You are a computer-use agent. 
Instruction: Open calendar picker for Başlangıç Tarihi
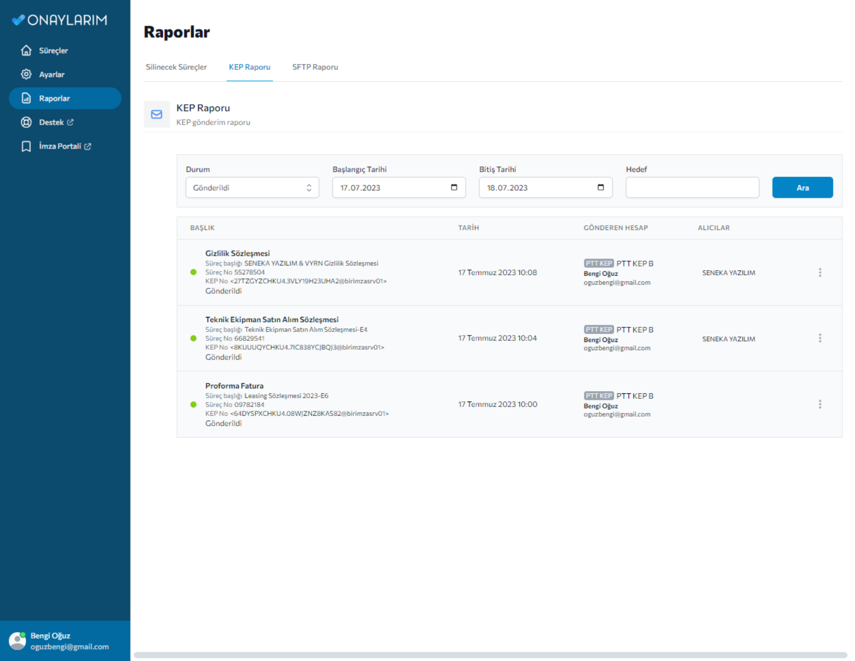tap(454, 187)
